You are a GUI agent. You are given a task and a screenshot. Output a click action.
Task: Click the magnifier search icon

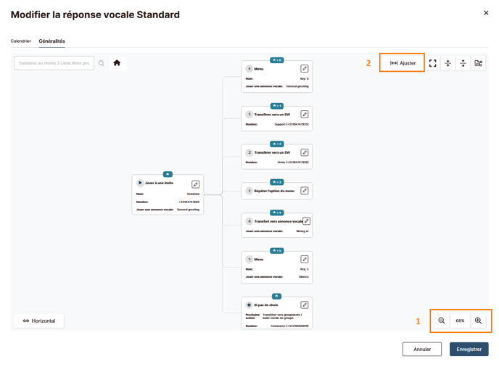click(102, 63)
